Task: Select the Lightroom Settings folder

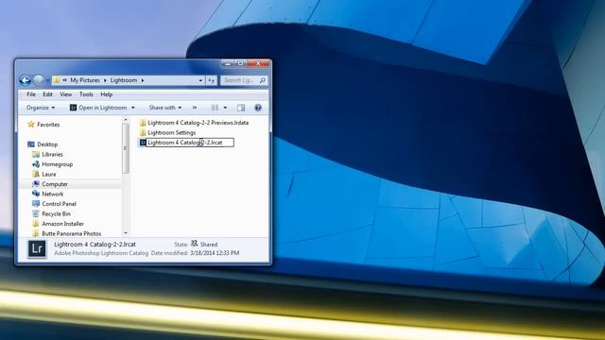Action: click(x=172, y=132)
